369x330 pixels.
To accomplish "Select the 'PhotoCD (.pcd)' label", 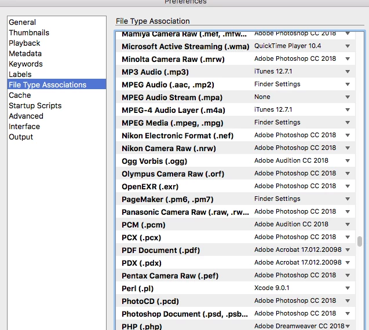I will (x=150, y=301).
